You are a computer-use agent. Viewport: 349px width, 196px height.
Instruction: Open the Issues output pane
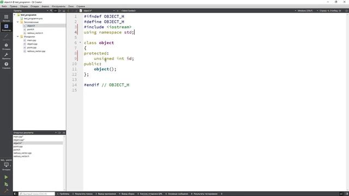[x=63, y=194]
